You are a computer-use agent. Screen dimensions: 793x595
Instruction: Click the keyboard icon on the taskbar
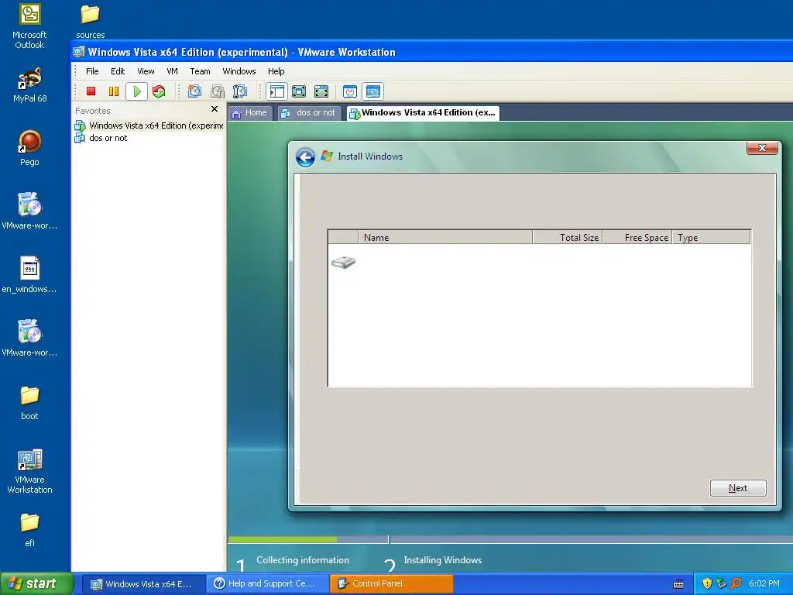pyautogui.click(x=678, y=584)
